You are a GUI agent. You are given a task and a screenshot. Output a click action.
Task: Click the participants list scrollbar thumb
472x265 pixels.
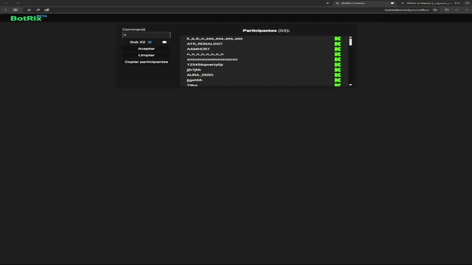(x=350, y=42)
